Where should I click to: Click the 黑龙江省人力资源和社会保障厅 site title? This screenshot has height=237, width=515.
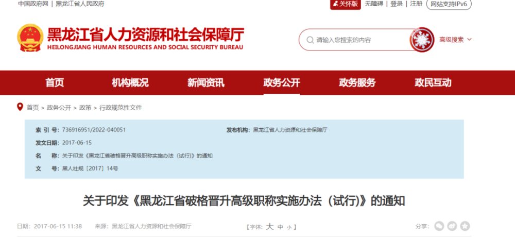[146, 35]
